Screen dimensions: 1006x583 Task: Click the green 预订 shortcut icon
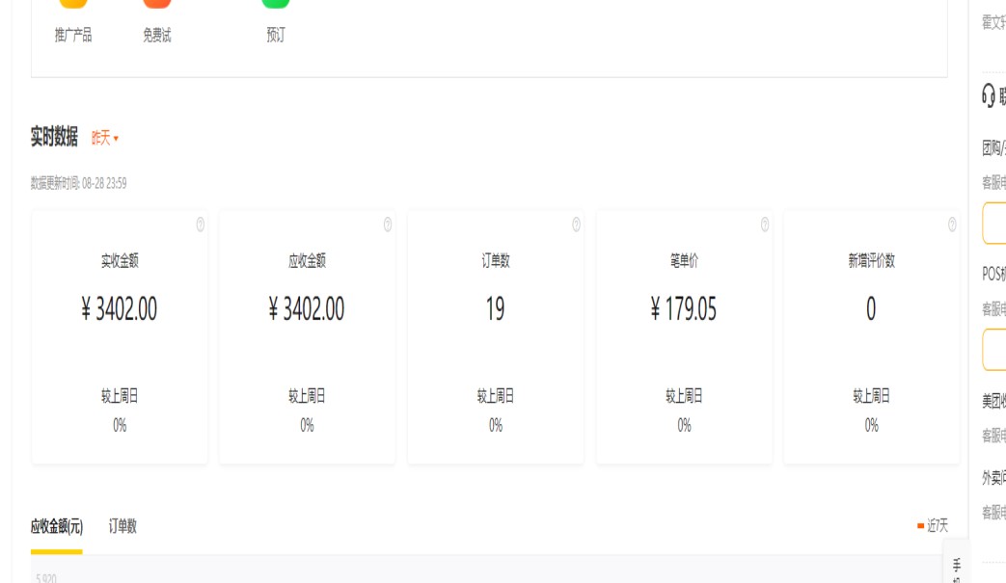[276, 3]
